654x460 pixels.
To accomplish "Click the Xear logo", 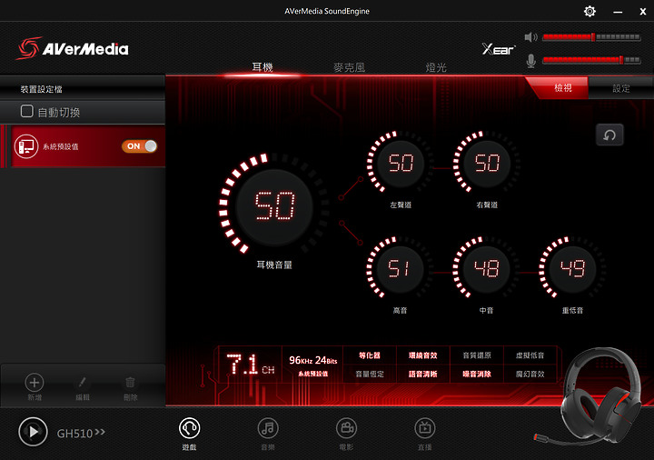I will tap(499, 49).
